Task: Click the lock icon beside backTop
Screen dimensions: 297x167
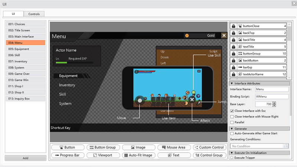Action: click(x=234, y=33)
